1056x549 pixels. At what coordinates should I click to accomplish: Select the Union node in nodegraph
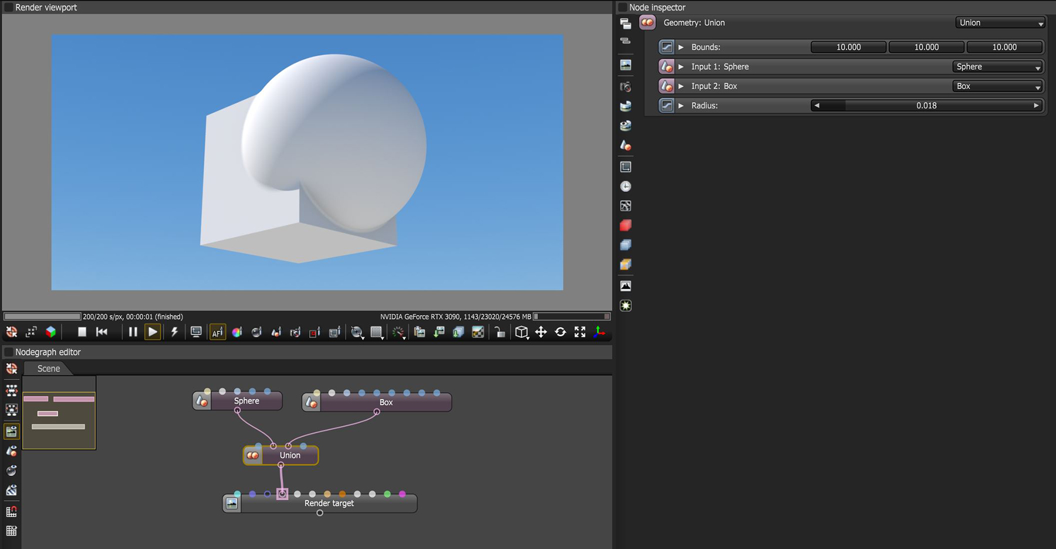click(x=281, y=455)
